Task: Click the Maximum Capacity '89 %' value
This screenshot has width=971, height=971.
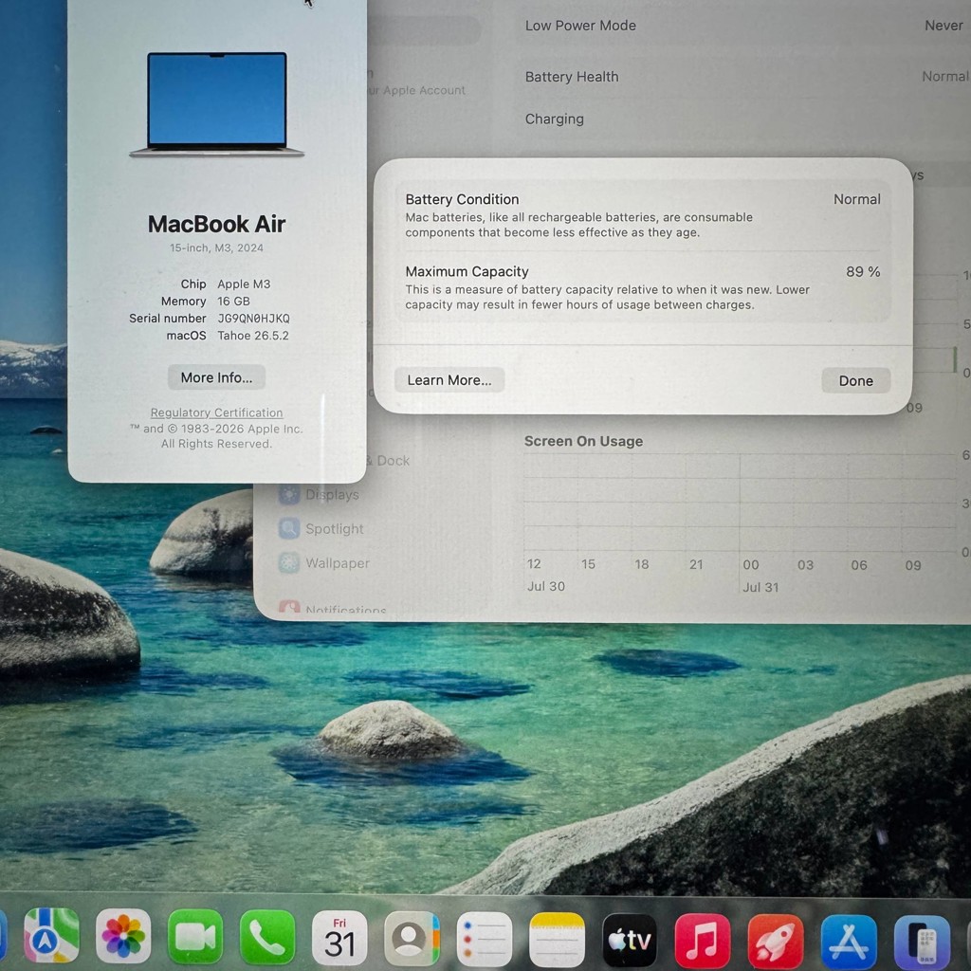Action: click(x=863, y=272)
